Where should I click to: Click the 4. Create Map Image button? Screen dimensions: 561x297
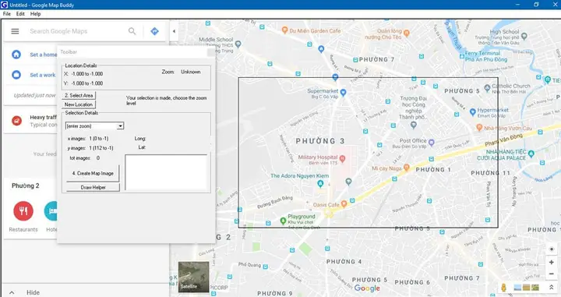[93, 173]
